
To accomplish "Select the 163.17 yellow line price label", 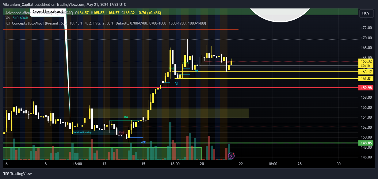I will 366,72.
